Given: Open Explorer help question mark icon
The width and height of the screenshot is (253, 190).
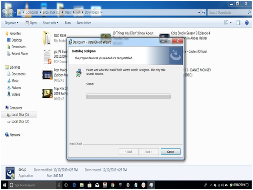Looking at the screenshot, I should 247,23.
